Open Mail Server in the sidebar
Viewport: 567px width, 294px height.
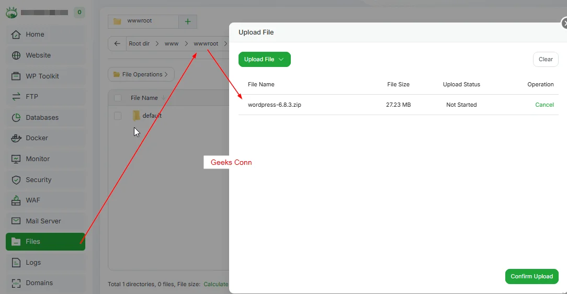[x=46, y=221]
